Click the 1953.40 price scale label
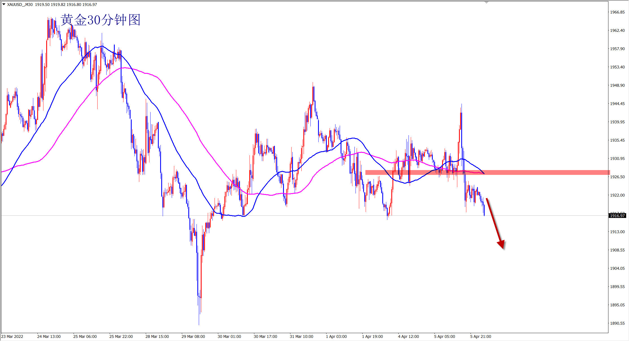This screenshot has height=341, width=629. pyautogui.click(x=617, y=67)
